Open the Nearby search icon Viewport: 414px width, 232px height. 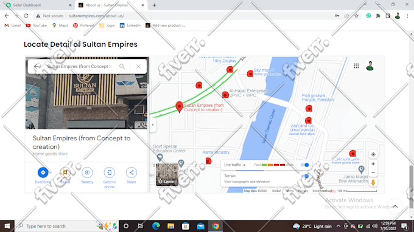click(87, 172)
